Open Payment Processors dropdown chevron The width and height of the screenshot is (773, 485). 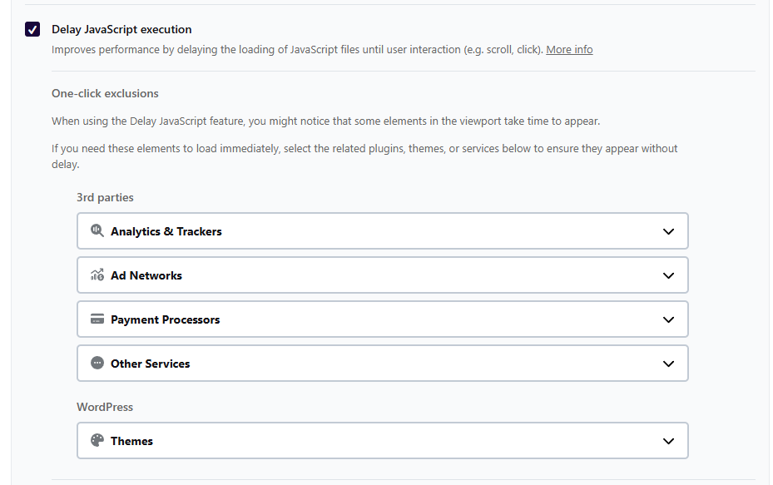pos(668,319)
